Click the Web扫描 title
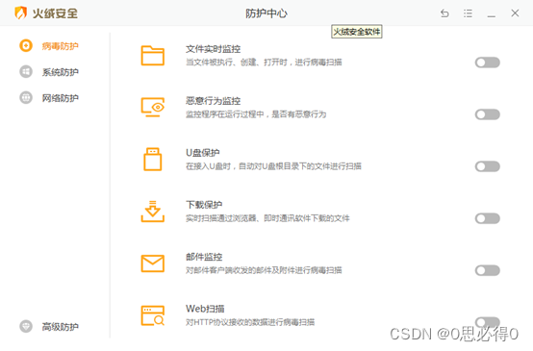The width and height of the screenshot is (533, 351). point(205,309)
